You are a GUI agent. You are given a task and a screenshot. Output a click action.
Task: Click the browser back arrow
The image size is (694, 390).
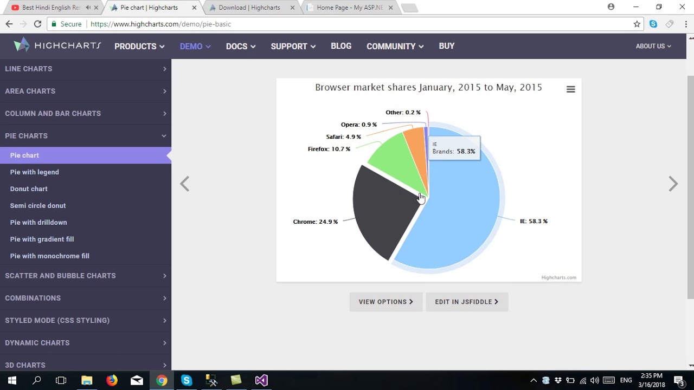click(9, 24)
